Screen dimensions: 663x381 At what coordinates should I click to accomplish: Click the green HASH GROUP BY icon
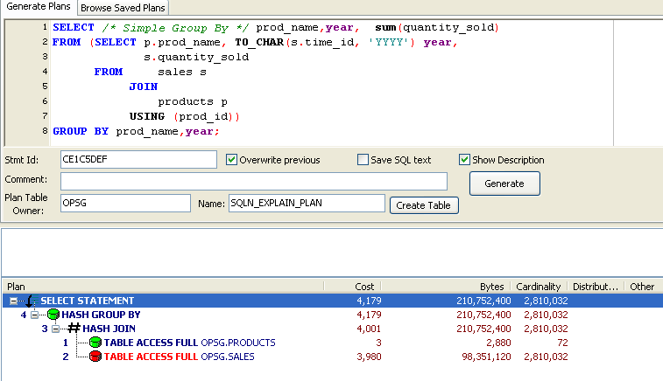[x=53, y=315]
